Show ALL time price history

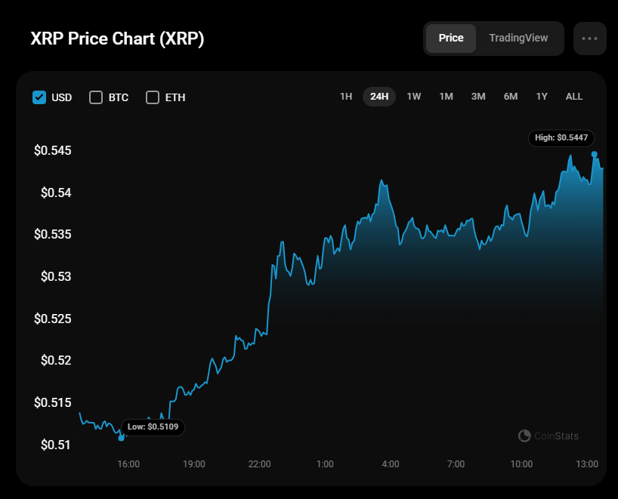(x=574, y=97)
